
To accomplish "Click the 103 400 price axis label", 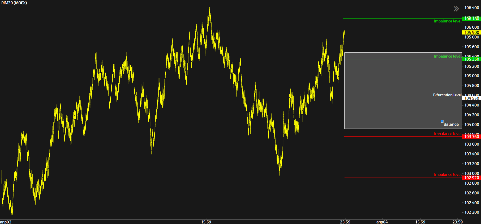I will 472,154.
